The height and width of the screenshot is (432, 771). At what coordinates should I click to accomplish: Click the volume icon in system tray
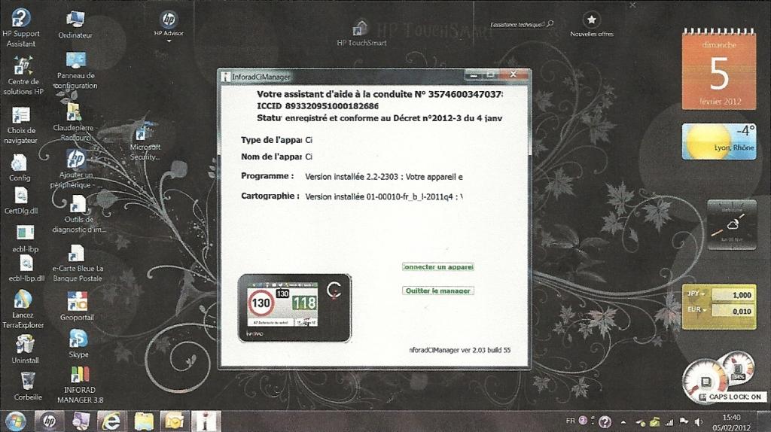pyautogui.click(x=698, y=421)
